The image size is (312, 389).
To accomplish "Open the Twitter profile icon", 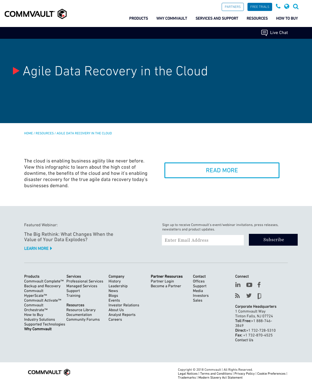I will pos(249,296).
